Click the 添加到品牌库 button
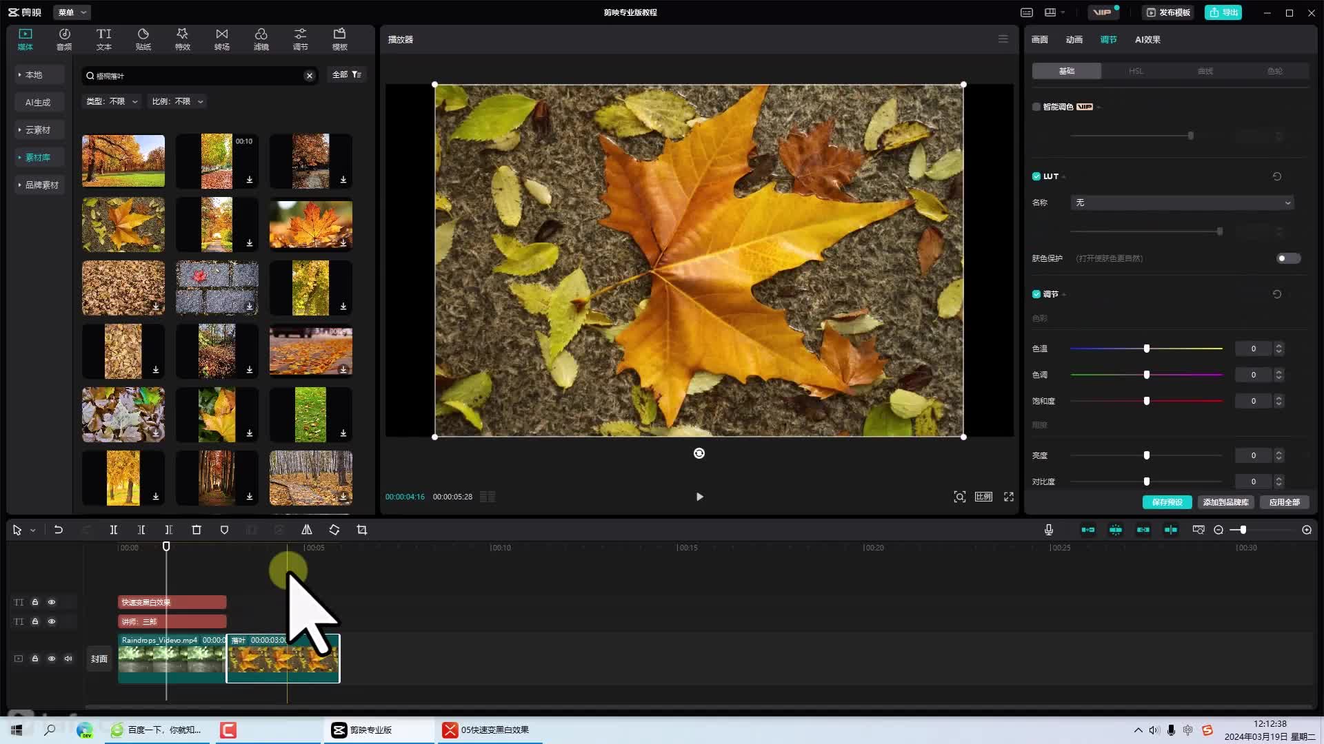Screen dimensions: 1324x744 click(1225, 502)
